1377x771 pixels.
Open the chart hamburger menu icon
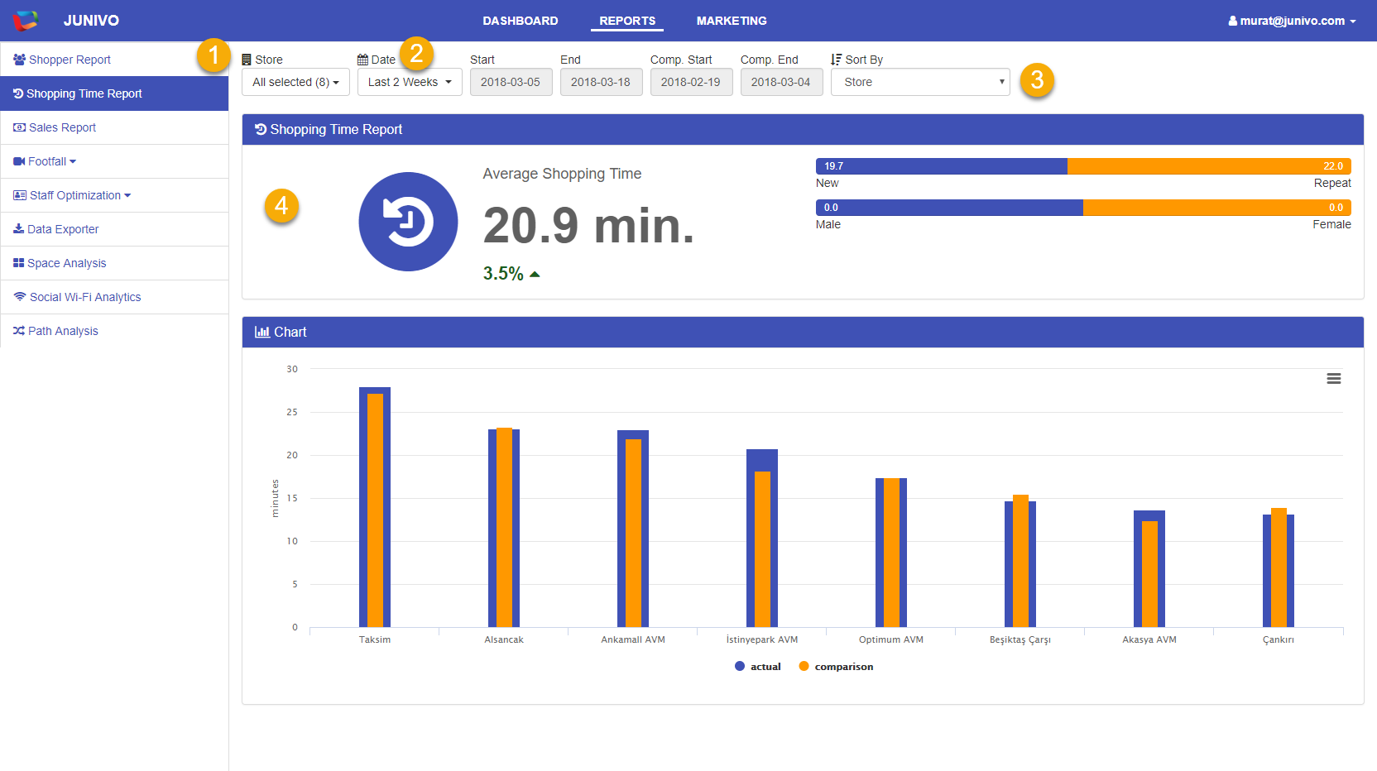click(x=1333, y=378)
